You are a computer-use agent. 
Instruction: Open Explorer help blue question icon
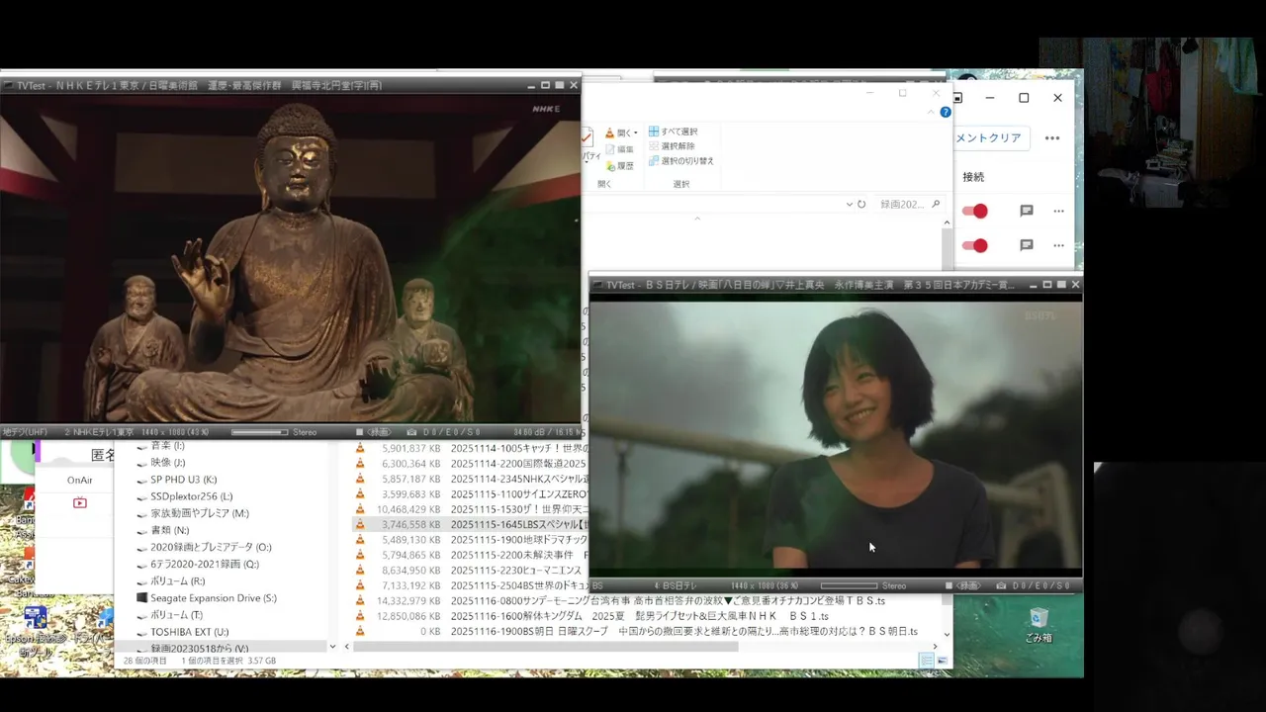click(946, 113)
